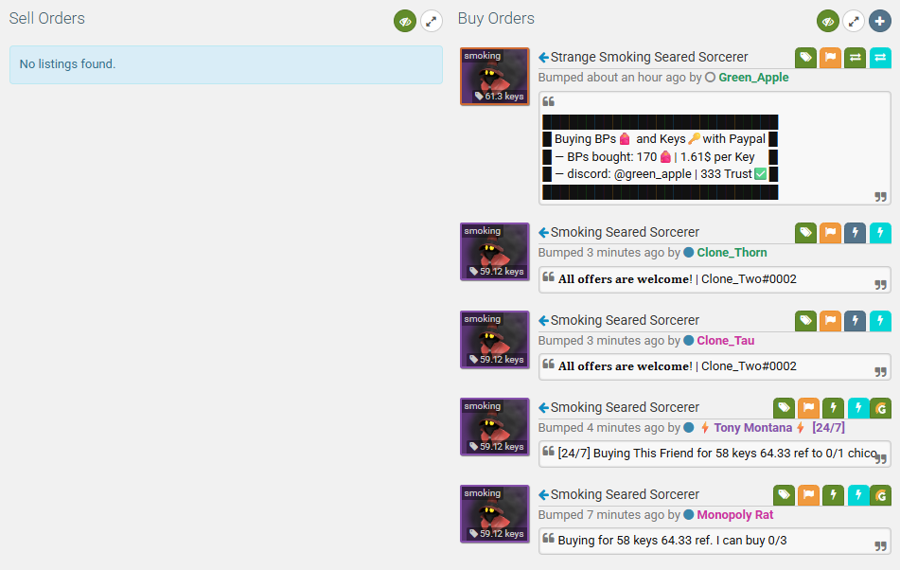Click orange G icon on Monopoly Rat's listing

click(x=881, y=495)
